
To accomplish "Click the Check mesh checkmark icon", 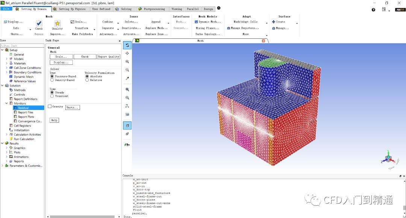I will 39,23.
